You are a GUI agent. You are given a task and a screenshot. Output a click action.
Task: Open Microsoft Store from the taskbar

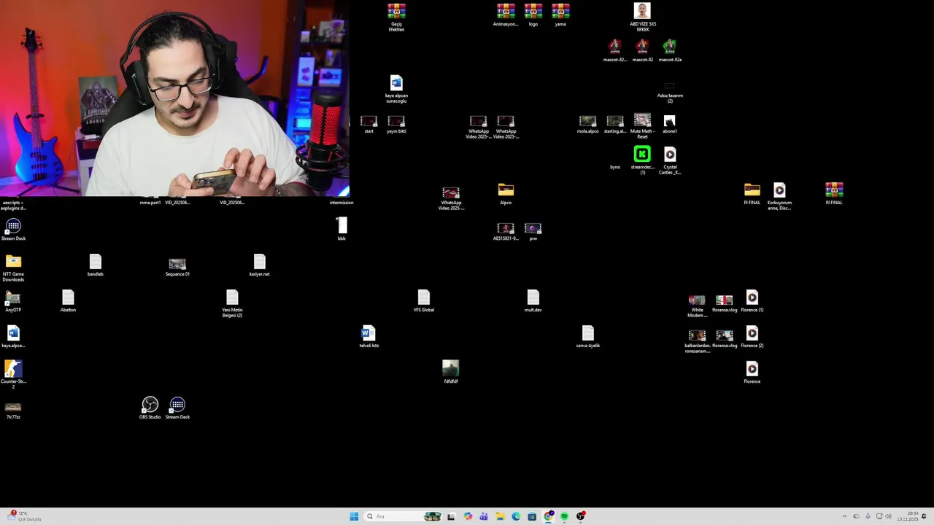coord(532,516)
